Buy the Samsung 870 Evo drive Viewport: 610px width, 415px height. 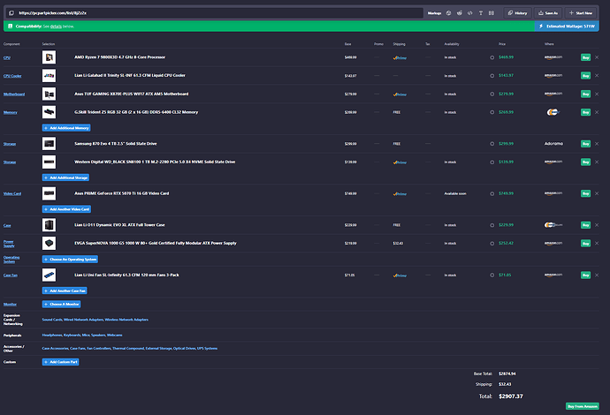585,143
